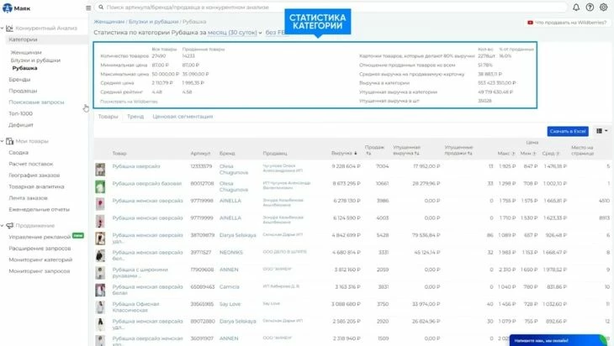The width and height of the screenshot is (614, 346).
Task: Click brand Say Love
Action: [230, 304]
